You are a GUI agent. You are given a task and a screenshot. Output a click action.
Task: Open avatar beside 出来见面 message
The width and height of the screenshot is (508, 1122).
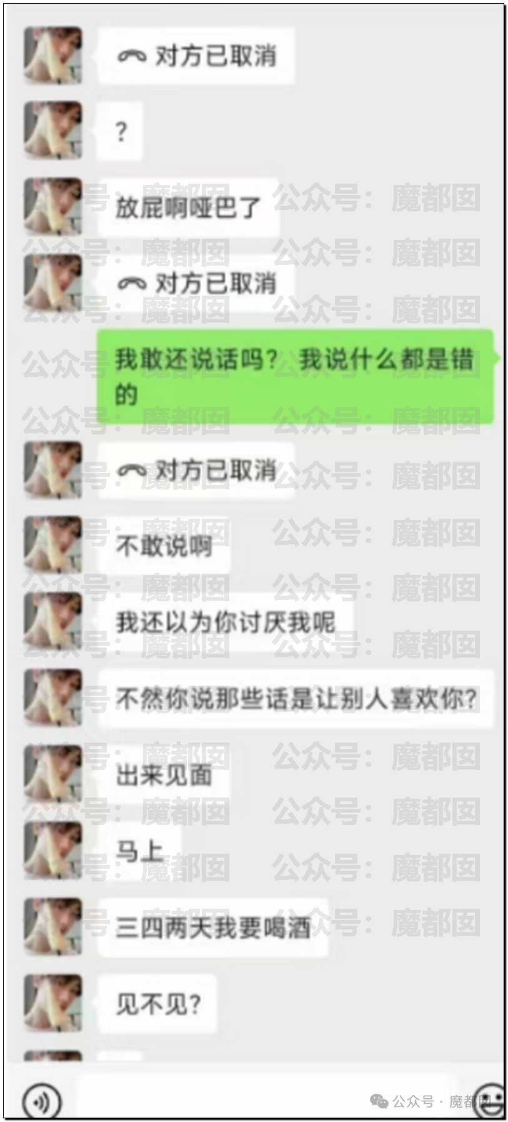[x=53, y=774]
